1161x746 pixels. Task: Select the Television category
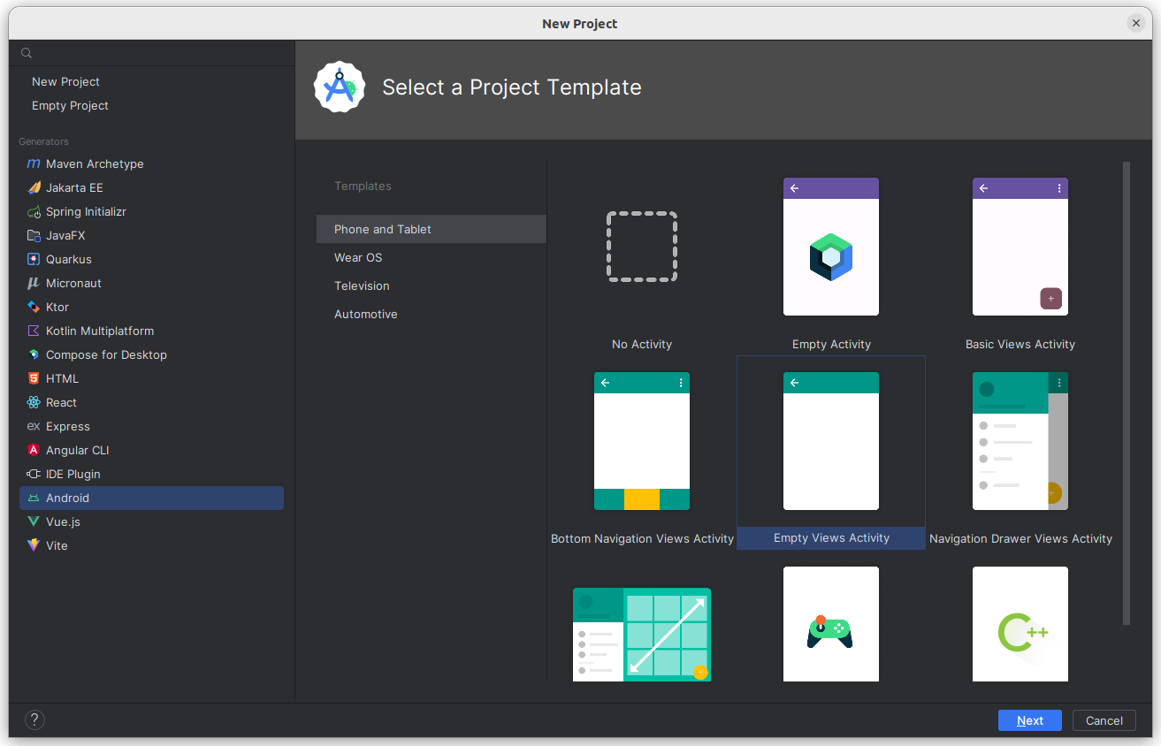(x=432, y=285)
